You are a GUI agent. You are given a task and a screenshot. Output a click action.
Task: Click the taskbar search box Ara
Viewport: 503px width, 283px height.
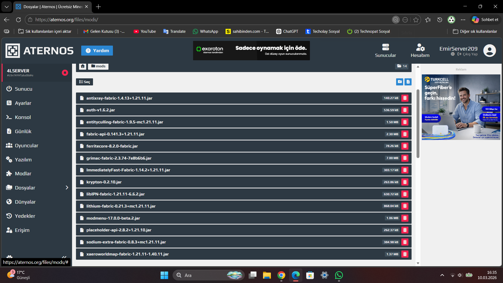[x=209, y=275]
